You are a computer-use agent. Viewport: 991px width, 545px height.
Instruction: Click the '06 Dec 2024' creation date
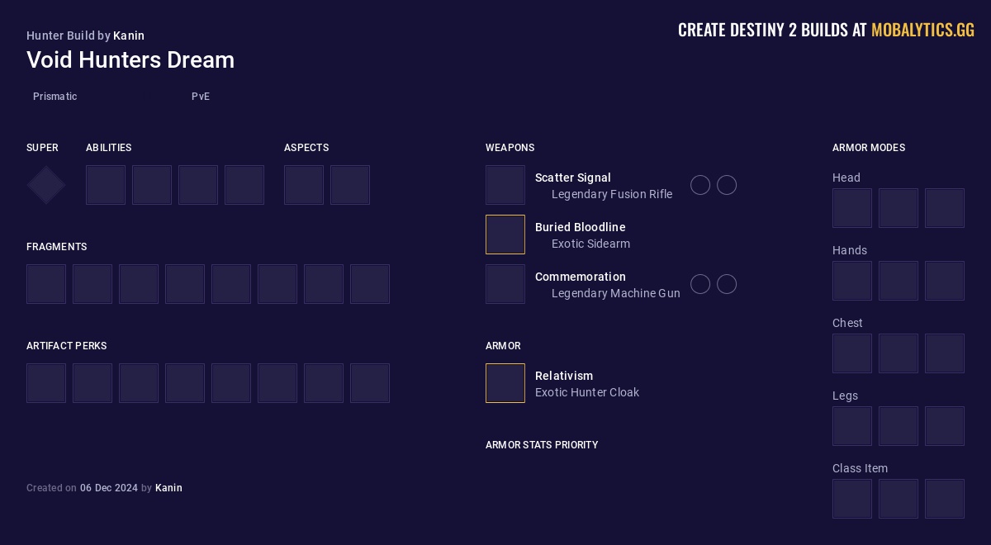coord(109,488)
